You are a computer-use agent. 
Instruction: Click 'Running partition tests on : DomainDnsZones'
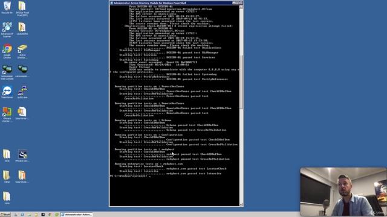149,103
